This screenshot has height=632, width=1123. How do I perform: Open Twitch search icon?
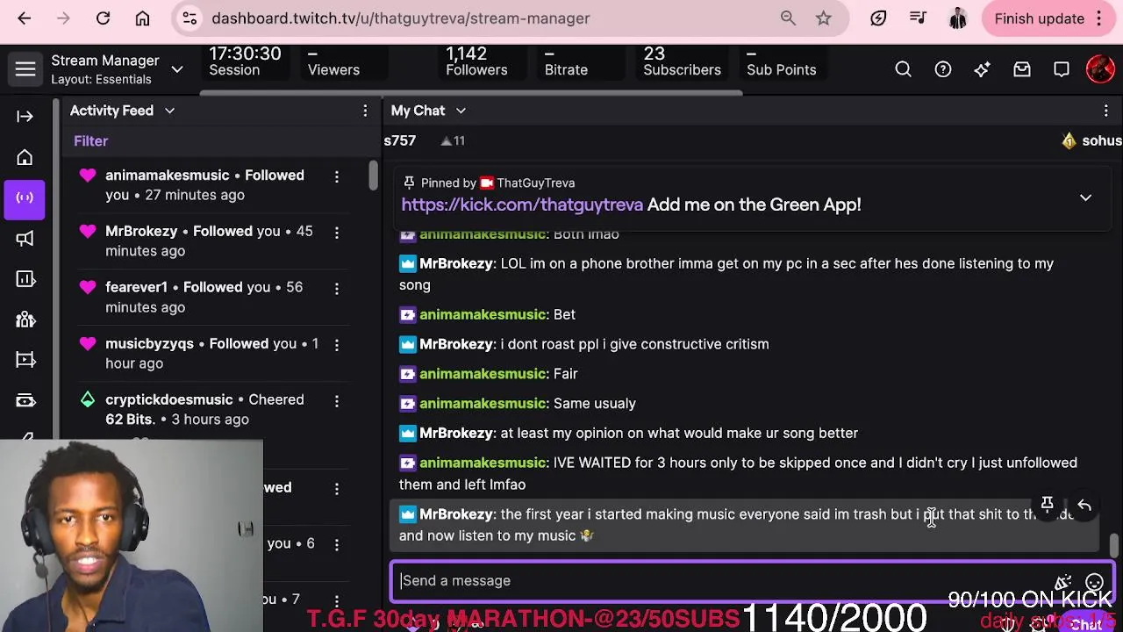[x=903, y=69]
